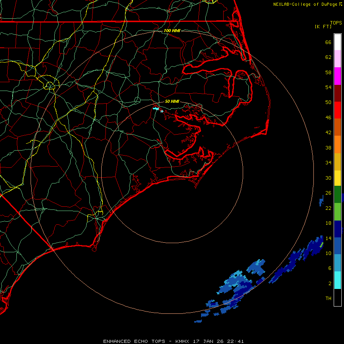Click the dark green 26 K FT legend swatch
The width and height of the screenshot is (344, 344).
coord(338,195)
